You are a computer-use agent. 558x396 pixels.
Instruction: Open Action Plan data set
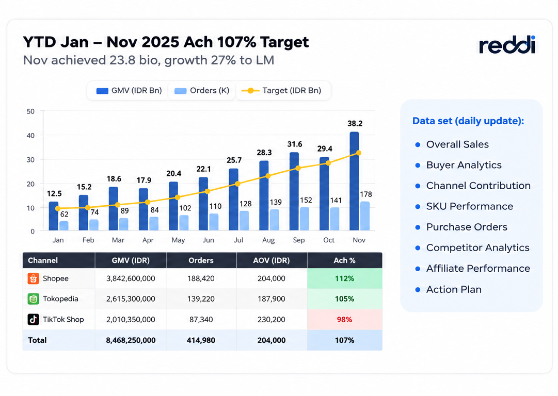pos(454,289)
